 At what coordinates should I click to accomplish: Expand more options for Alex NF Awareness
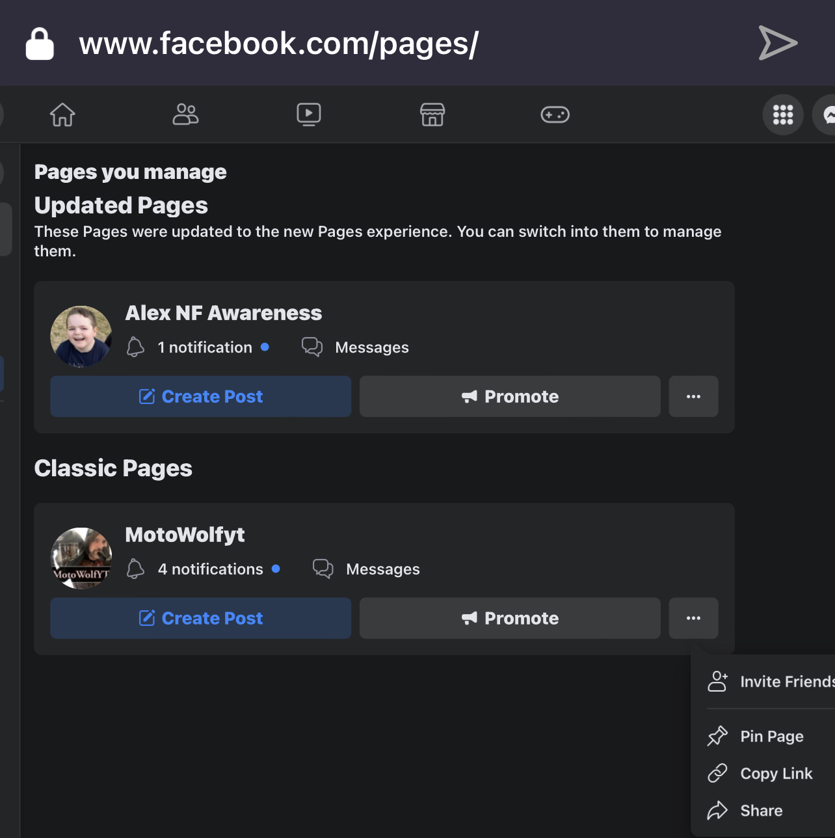693,396
